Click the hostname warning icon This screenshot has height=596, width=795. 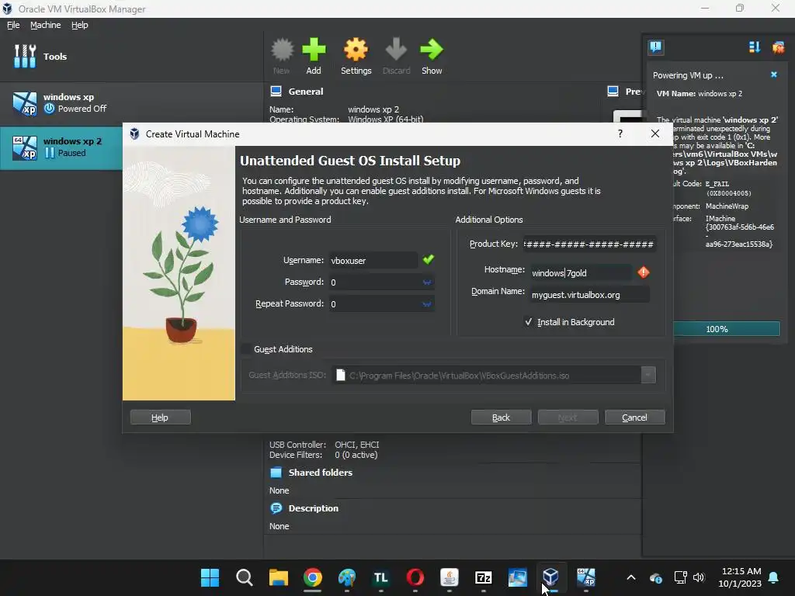click(x=644, y=272)
